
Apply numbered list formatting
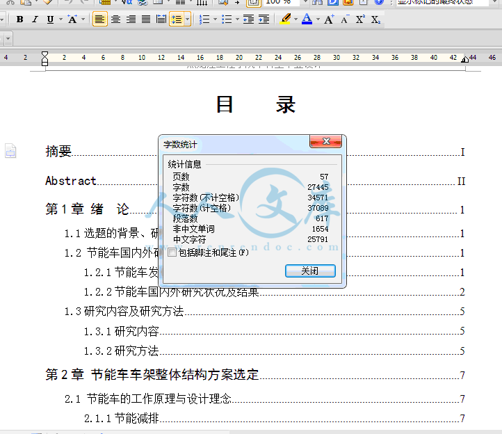[x=204, y=19]
